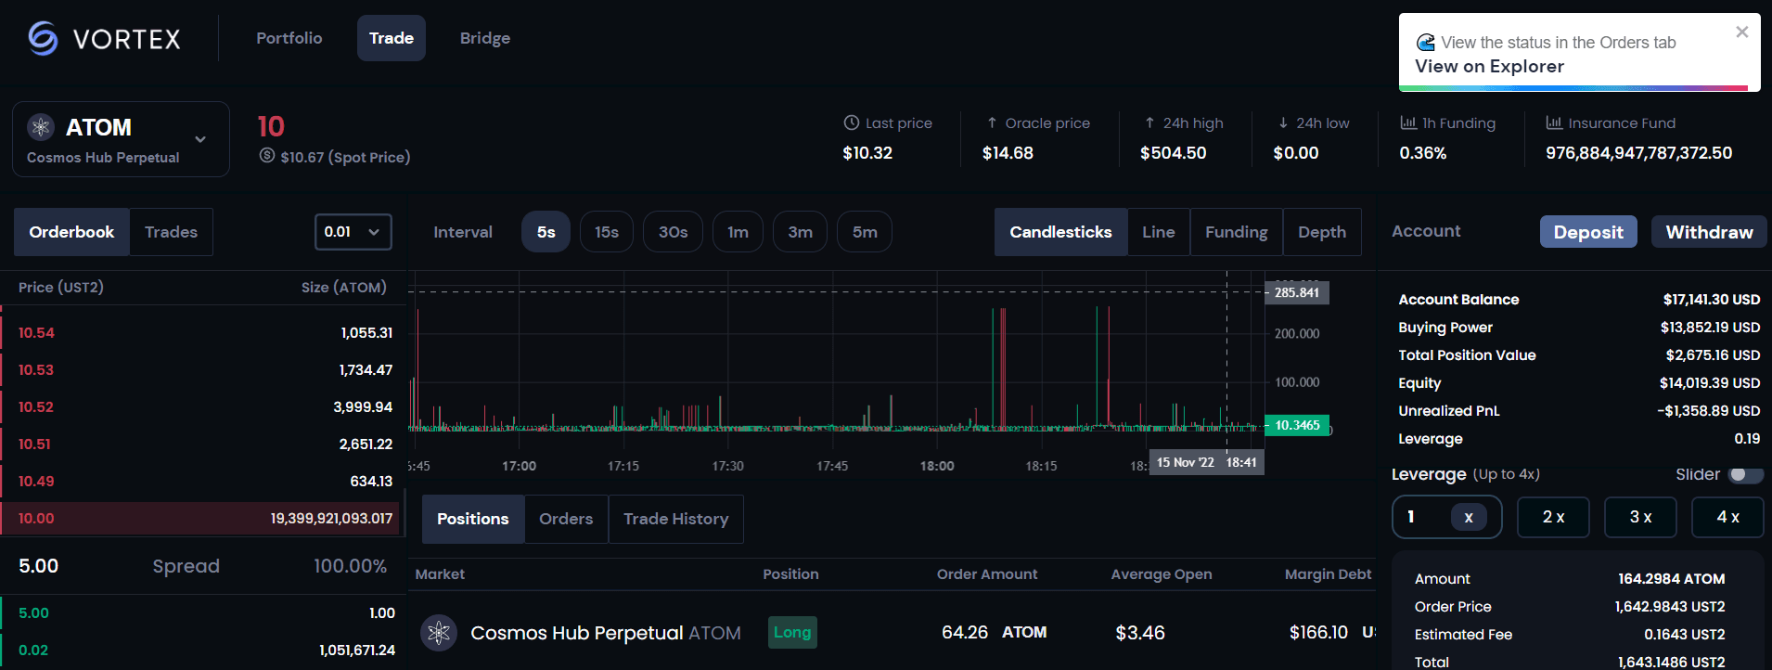This screenshot has width=1772, height=670.
Task: Click the Equity value $14,019.39 USD
Action: tap(1710, 382)
